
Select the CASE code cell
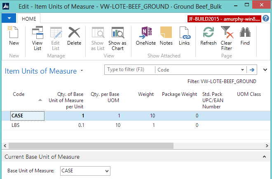(x=28, y=116)
